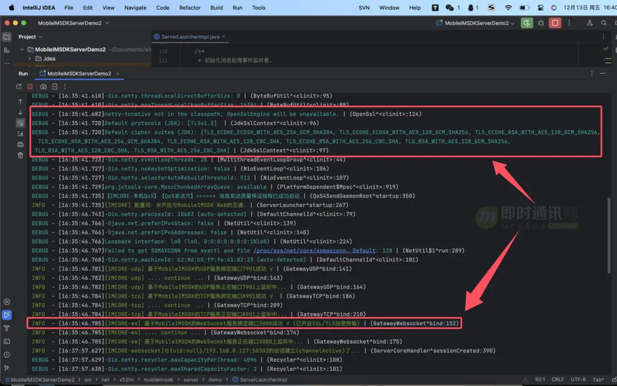Rerun the MobileIMSDKServerDemo2 process in Run panel
This screenshot has height=386, width=617.
(x=19, y=87)
